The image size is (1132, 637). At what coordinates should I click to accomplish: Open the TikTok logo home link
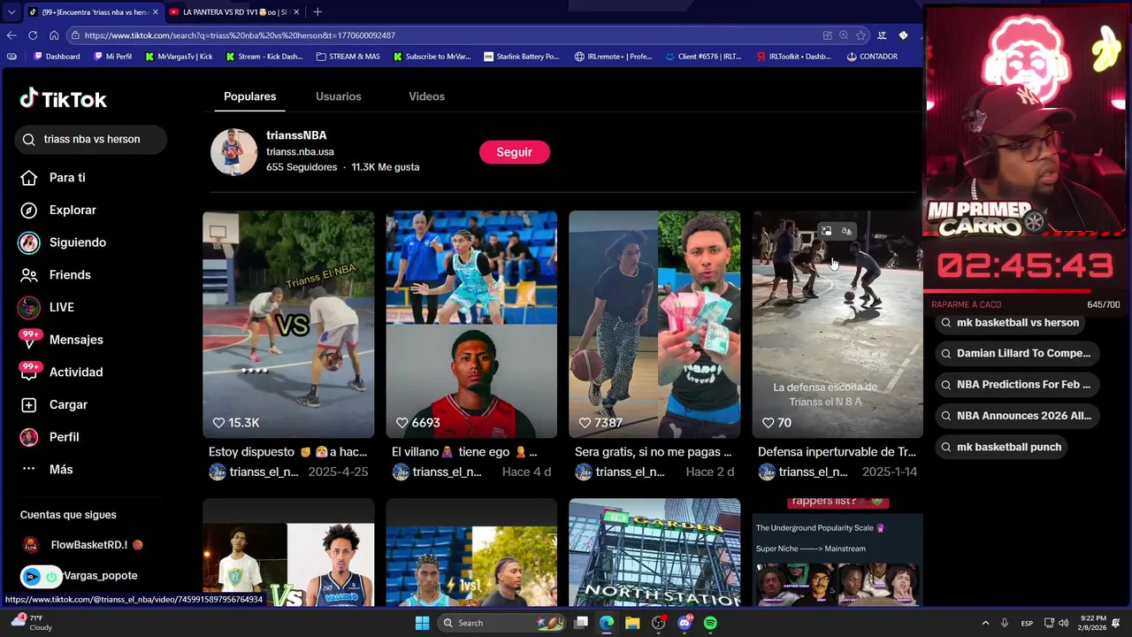[63, 99]
